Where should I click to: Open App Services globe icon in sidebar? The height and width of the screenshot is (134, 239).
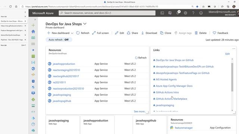click(33, 68)
